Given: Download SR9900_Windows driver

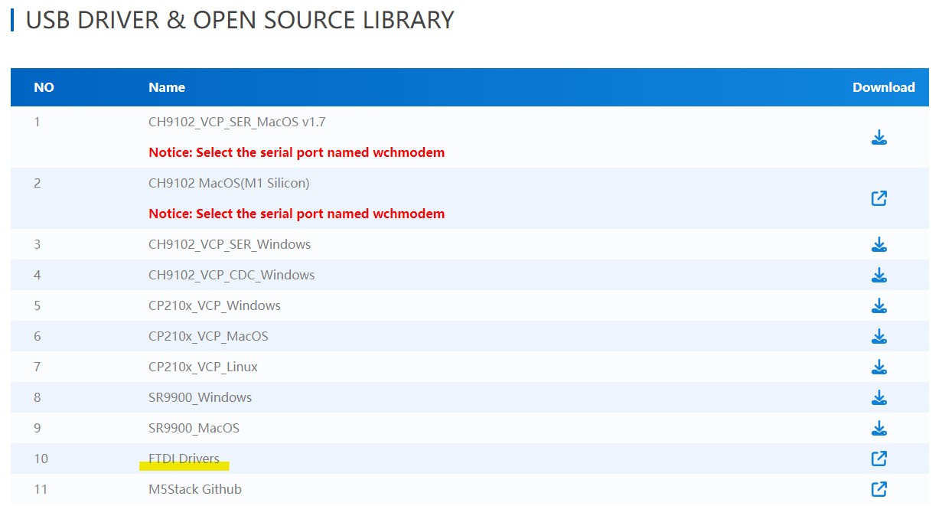Looking at the screenshot, I should pyautogui.click(x=879, y=398).
